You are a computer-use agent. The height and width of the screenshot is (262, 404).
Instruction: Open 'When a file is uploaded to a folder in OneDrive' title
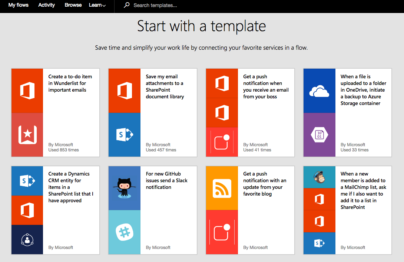363,90
